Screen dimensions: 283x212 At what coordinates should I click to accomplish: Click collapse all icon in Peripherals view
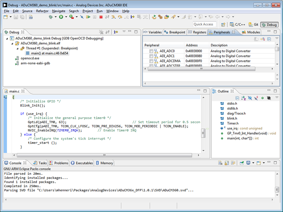click(269, 39)
